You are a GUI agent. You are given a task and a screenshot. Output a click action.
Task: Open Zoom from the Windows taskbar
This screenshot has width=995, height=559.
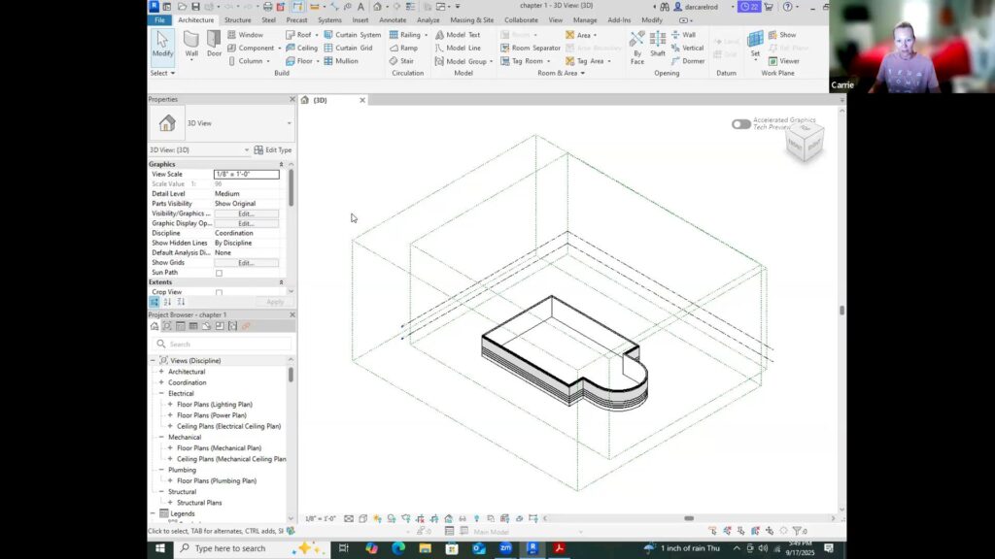[x=505, y=548]
